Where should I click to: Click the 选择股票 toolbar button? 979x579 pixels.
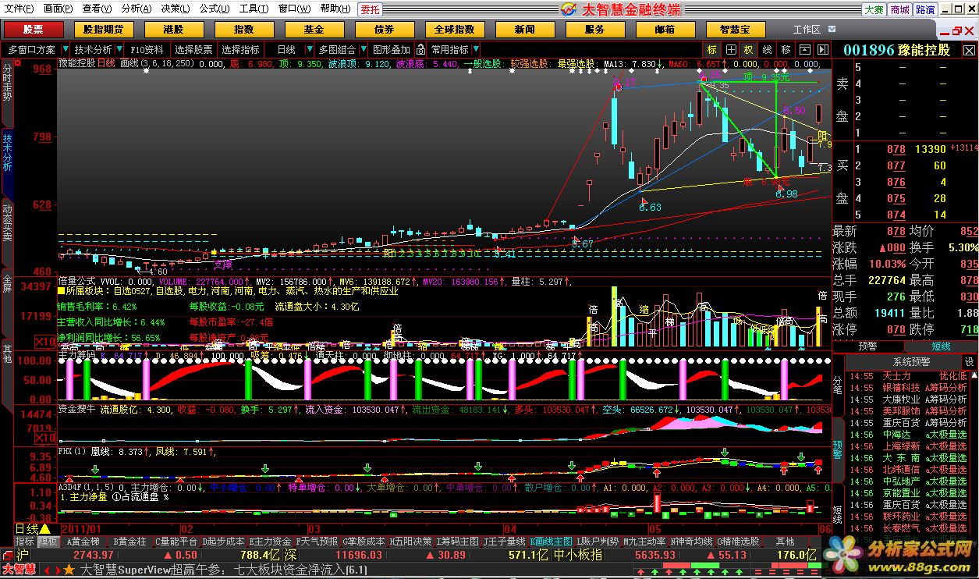[x=193, y=49]
